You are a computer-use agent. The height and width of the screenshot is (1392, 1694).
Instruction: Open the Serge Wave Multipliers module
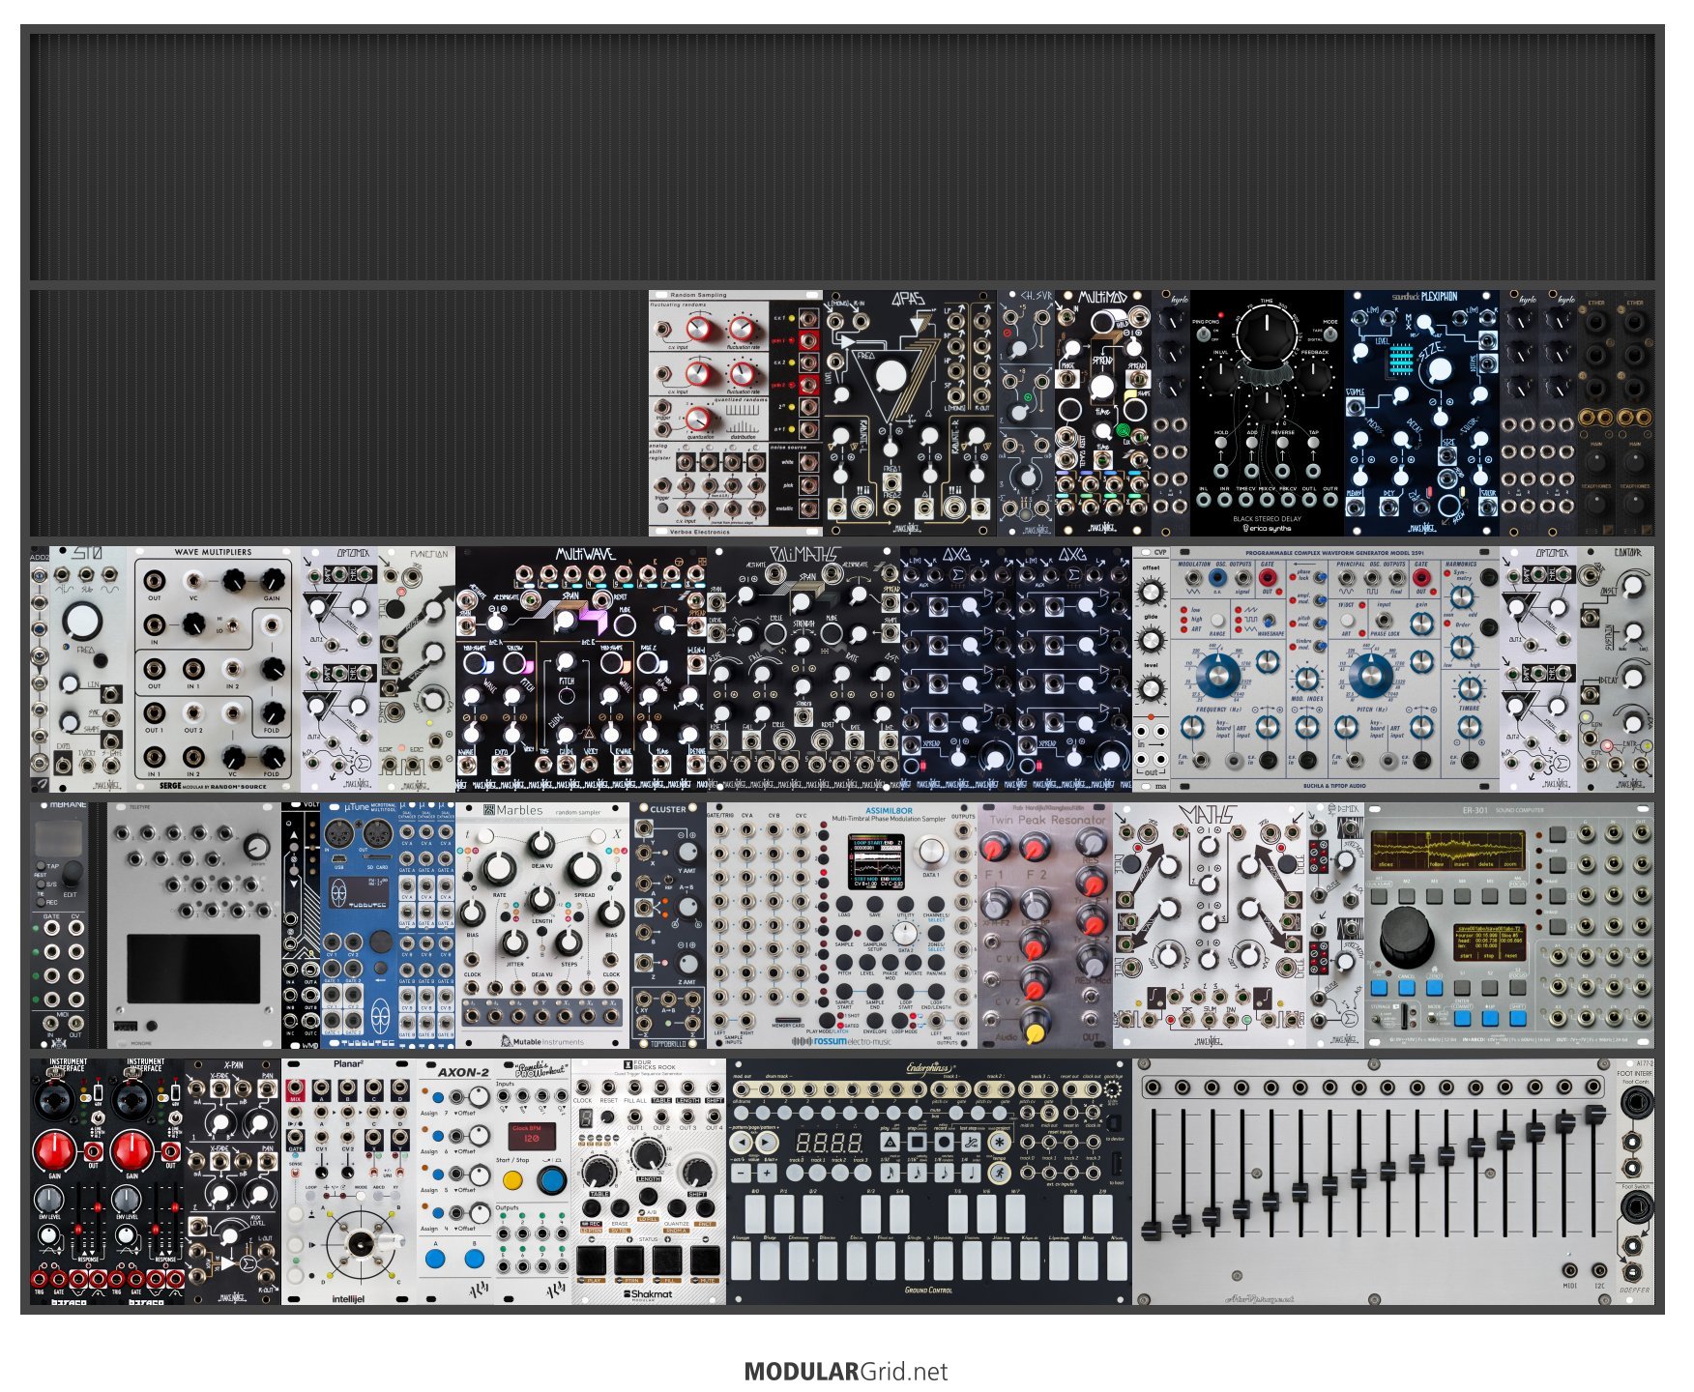(x=214, y=669)
